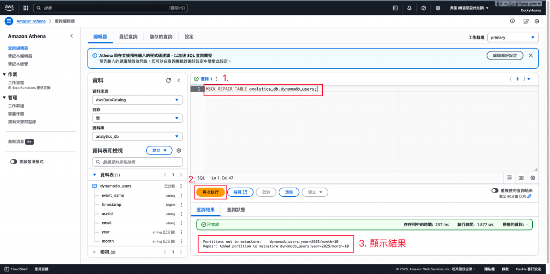
Task: Open the Create dropdown in tables section
Action: pos(159,150)
